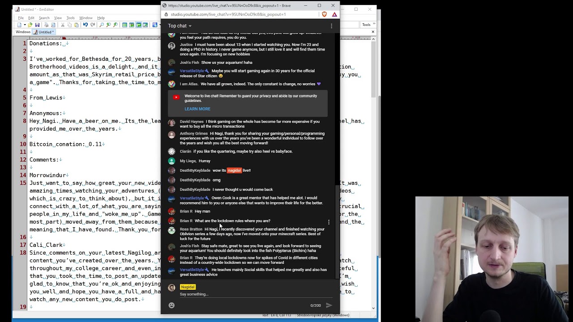Click the Brave Shields lion icon
573x322 pixels.
click(x=325, y=14)
